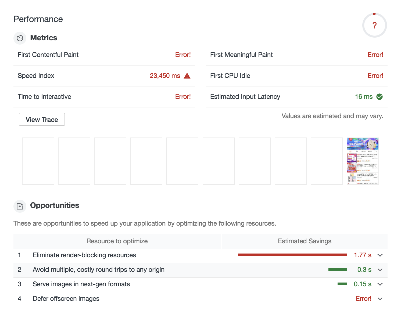401x311 pixels.
Task: Expand the Eliminate render-blocking resources row
Action: point(380,255)
